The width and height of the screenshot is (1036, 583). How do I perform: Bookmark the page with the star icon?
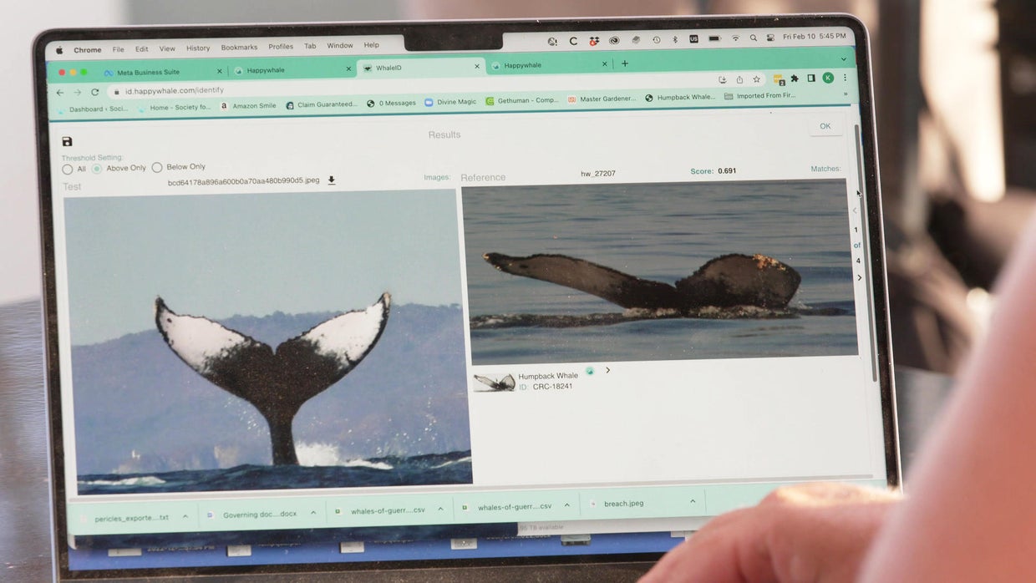[x=756, y=78]
